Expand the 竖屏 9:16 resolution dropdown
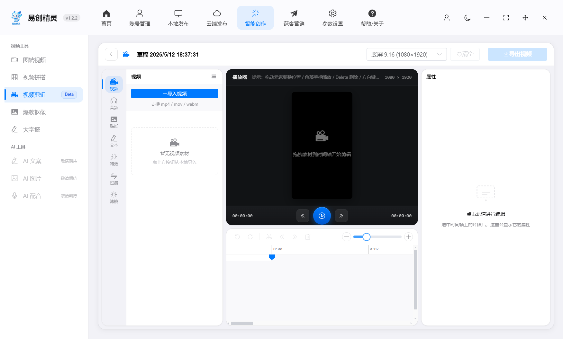Viewport: 563px width, 339px height. [x=406, y=54]
